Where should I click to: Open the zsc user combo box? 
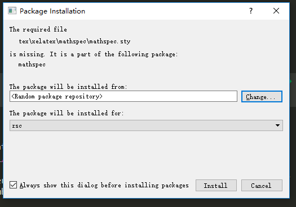[146, 125]
